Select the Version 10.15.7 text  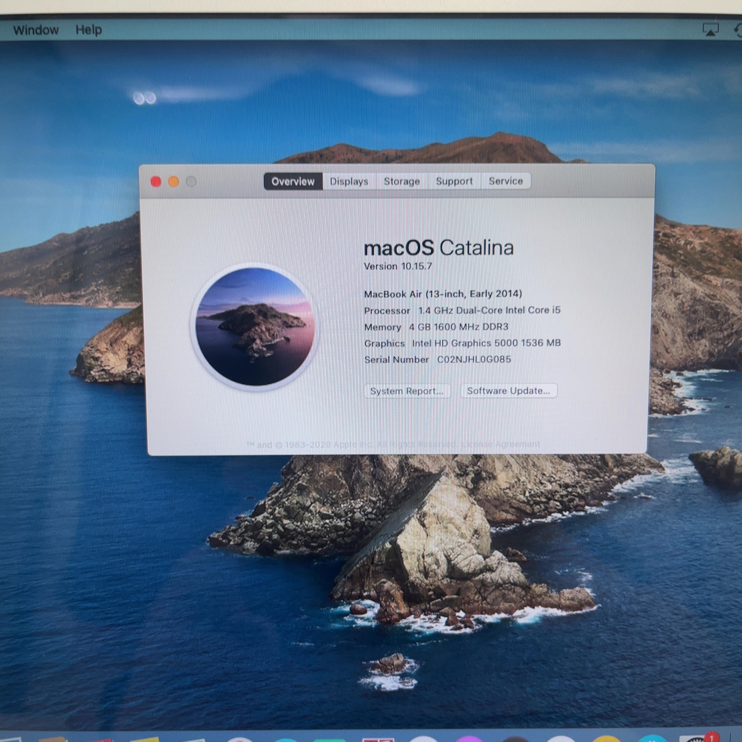pyautogui.click(x=397, y=266)
